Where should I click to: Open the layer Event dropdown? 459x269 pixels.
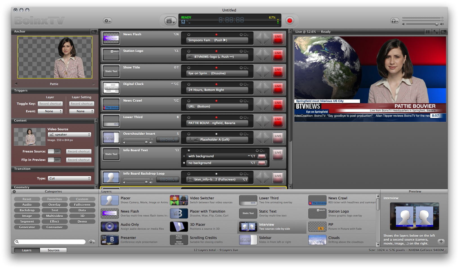(50, 111)
